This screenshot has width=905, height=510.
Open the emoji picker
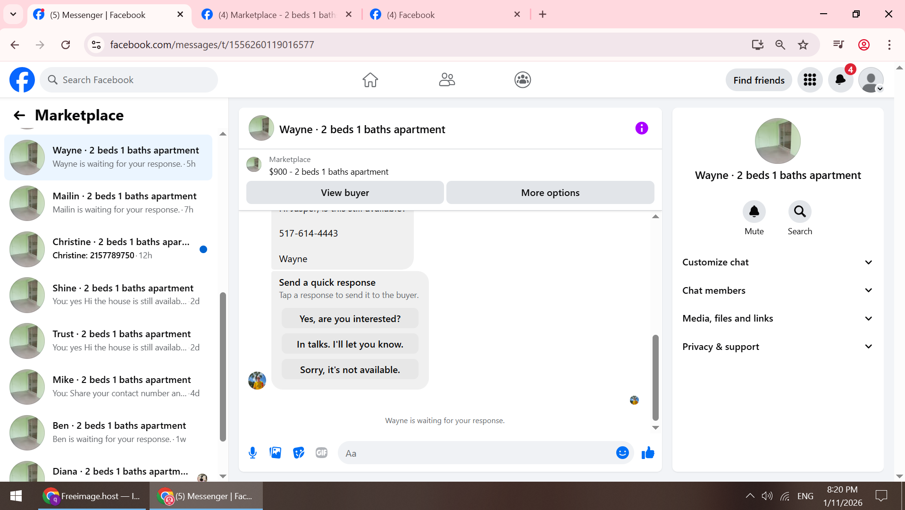(622, 453)
